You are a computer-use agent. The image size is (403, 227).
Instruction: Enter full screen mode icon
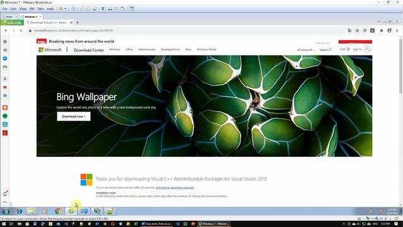(116, 8)
